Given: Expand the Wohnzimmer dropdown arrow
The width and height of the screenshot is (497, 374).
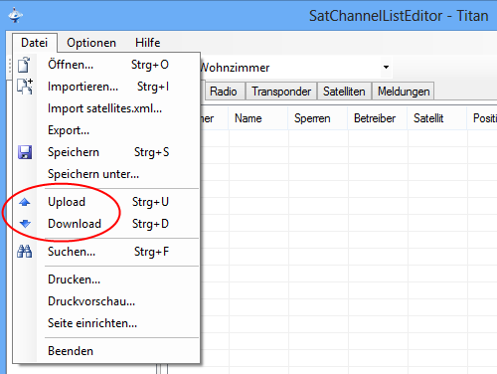Looking at the screenshot, I should pyautogui.click(x=386, y=67).
